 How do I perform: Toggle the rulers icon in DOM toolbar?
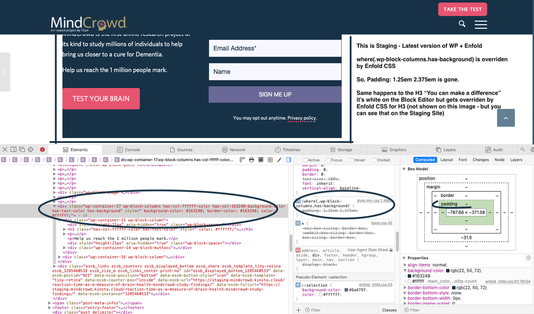(242, 160)
